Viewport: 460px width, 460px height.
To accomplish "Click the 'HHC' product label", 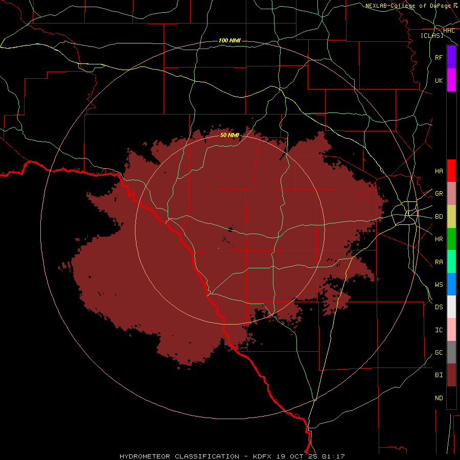I will 449,31.
